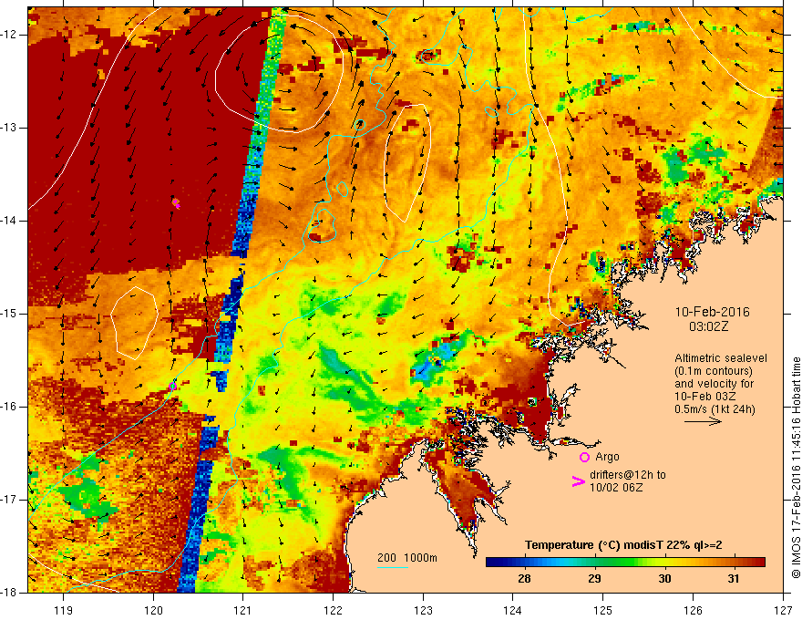802x620 pixels.
Task: Click the longitude label 119
Action: [64, 611]
